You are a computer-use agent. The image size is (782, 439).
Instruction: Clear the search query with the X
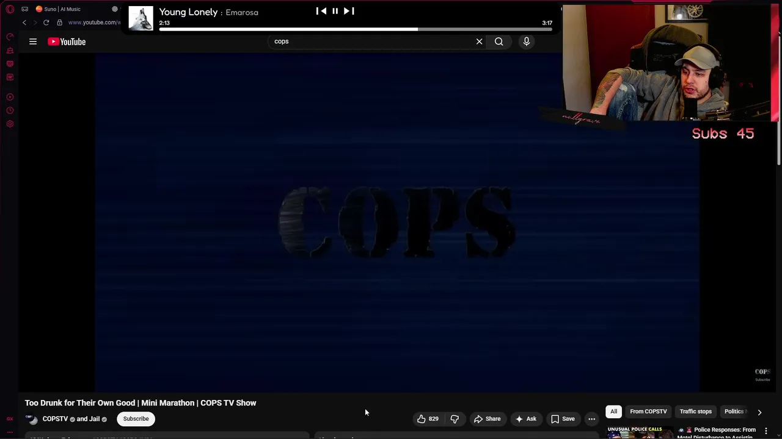[x=479, y=41]
